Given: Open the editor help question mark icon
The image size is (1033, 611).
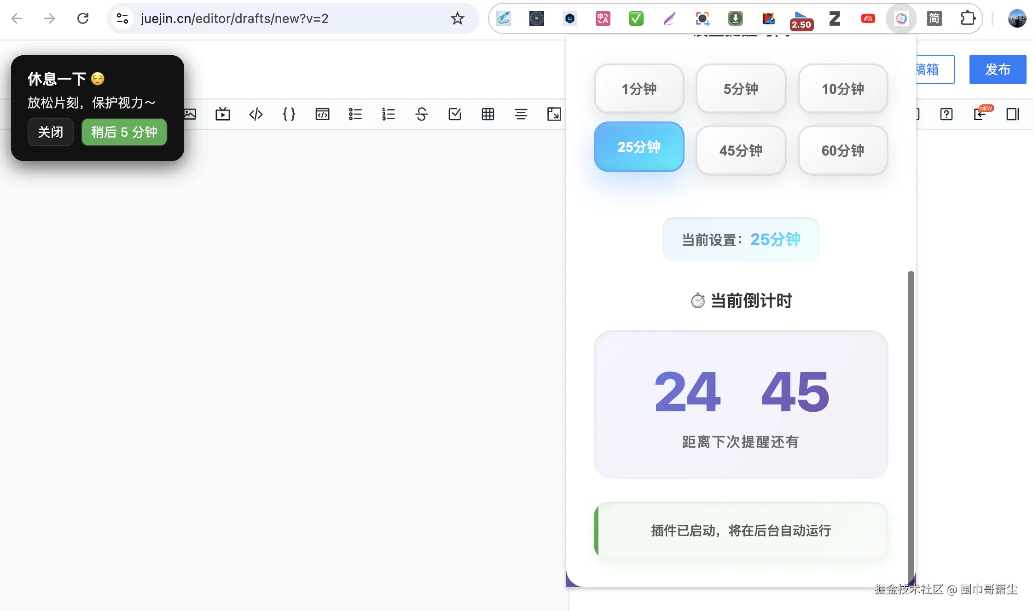Looking at the screenshot, I should (946, 114).
